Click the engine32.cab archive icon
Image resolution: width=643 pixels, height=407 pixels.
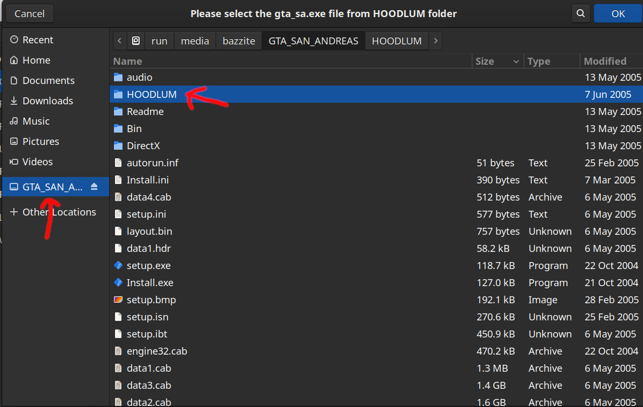(x=118, y=351)
